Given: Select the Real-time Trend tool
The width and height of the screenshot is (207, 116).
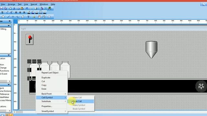Looking at the screenshot, I should [39, 17].
